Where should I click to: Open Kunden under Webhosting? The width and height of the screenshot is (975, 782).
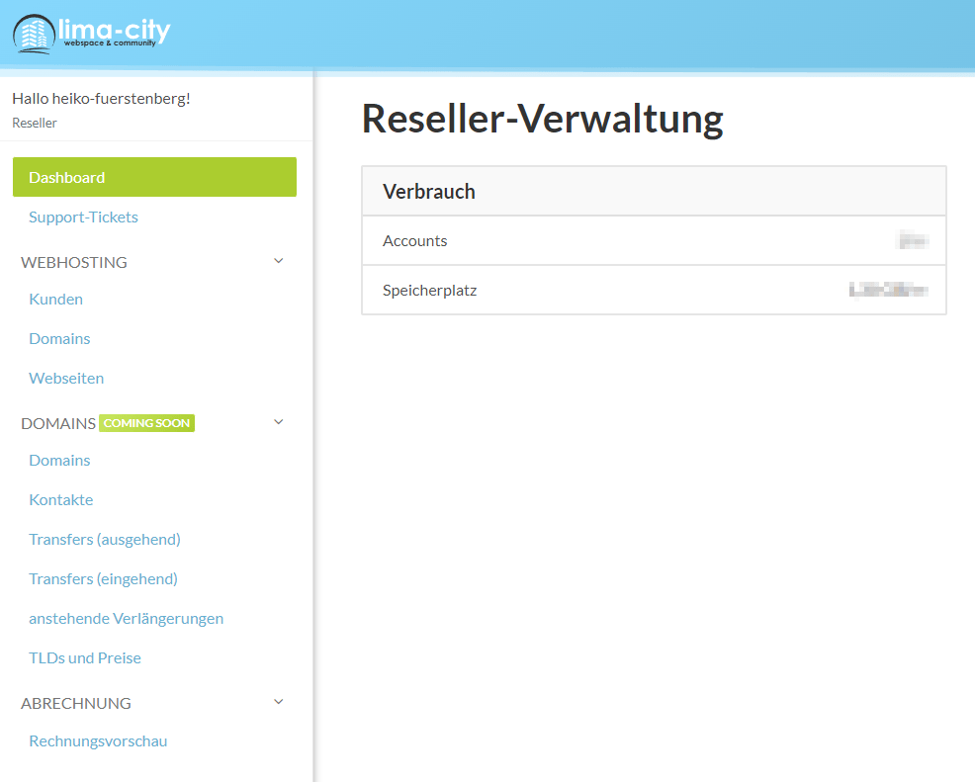55,299
